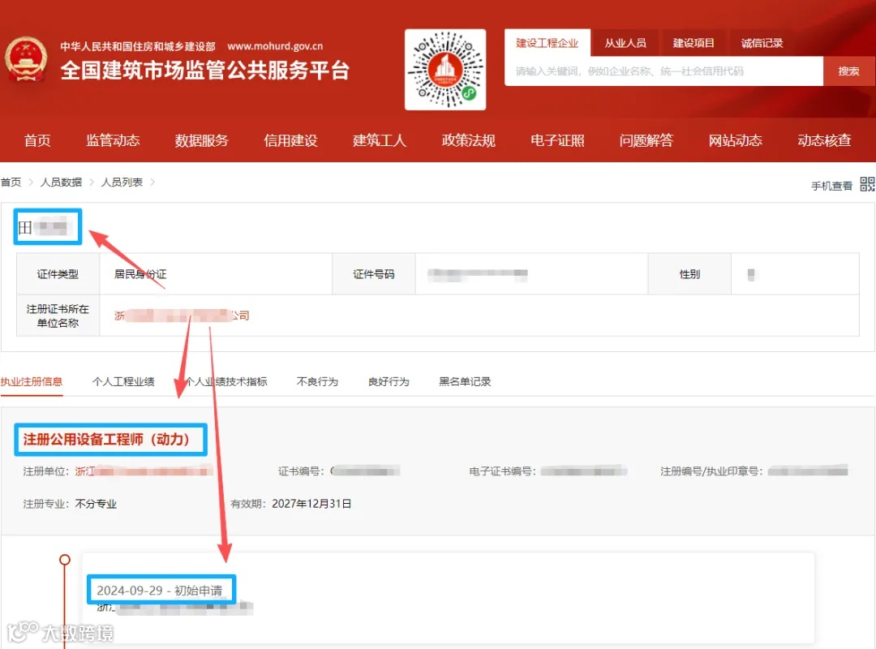Click the 搜索 search button
This screenshot has height=649, width=876.
coord(848,71)
